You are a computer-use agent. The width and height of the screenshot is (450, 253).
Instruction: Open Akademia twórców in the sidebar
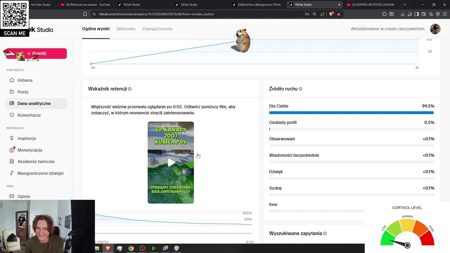pyautogui.click(x=36, y=161)
